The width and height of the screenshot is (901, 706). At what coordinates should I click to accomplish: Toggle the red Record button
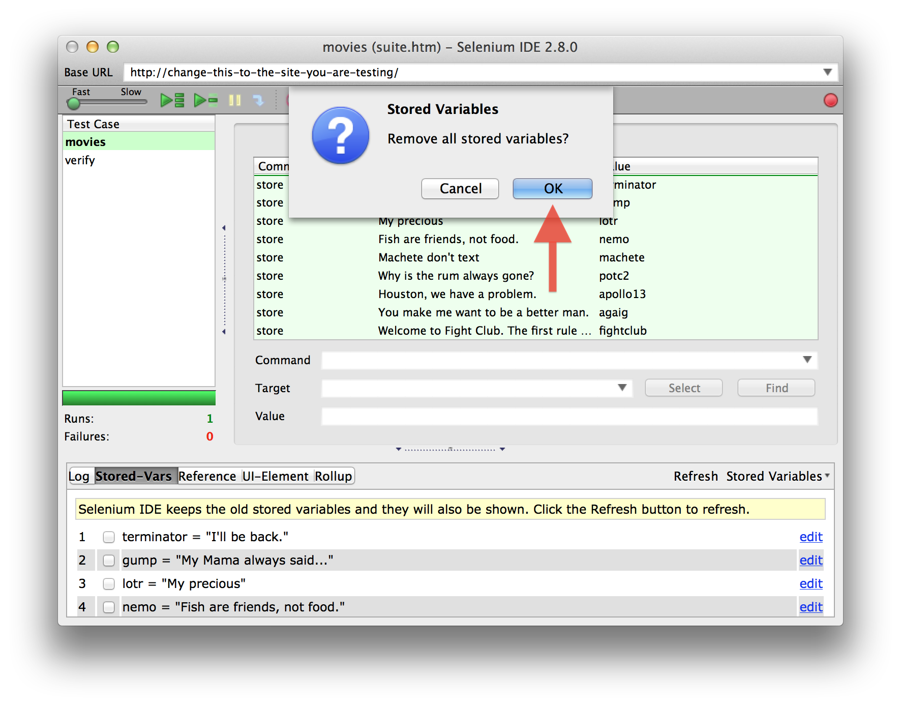830,100
